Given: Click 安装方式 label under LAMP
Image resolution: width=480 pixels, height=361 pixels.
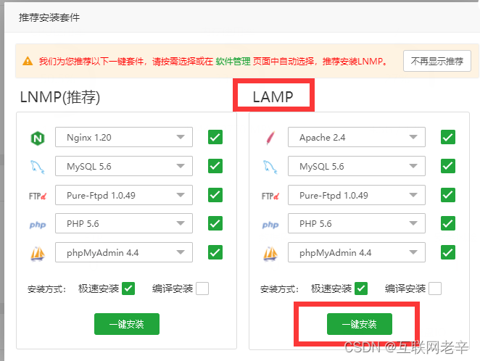Looking at the screenshot, I should tap(279, 289).
